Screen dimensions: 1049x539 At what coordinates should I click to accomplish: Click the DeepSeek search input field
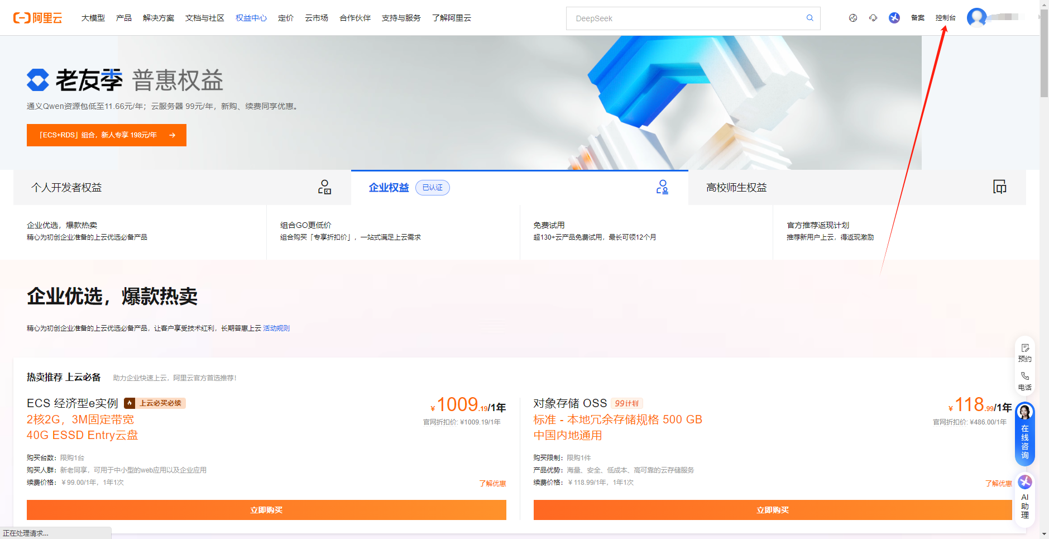(670, 18)
